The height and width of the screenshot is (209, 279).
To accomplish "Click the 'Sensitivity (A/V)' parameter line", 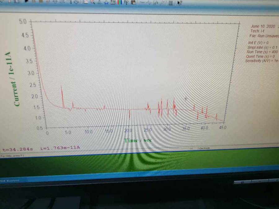I will 262,61.
